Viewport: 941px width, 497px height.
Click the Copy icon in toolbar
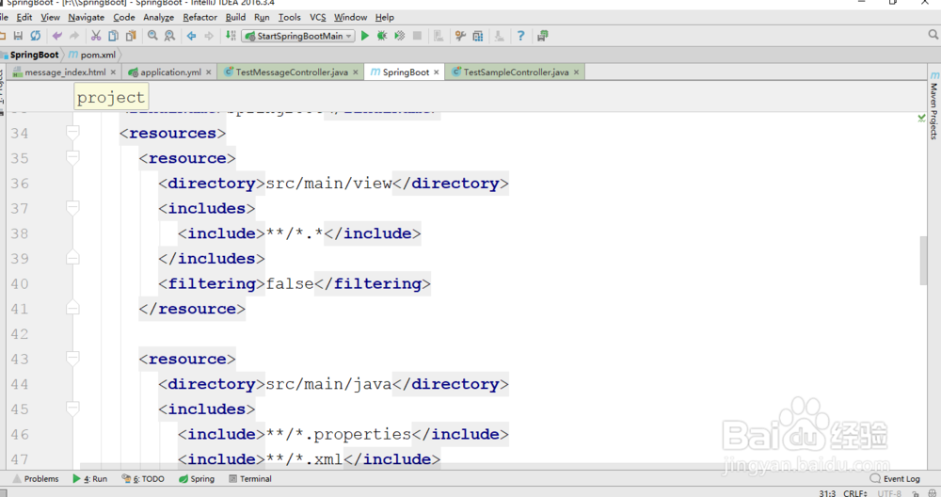tap(113, 36)
